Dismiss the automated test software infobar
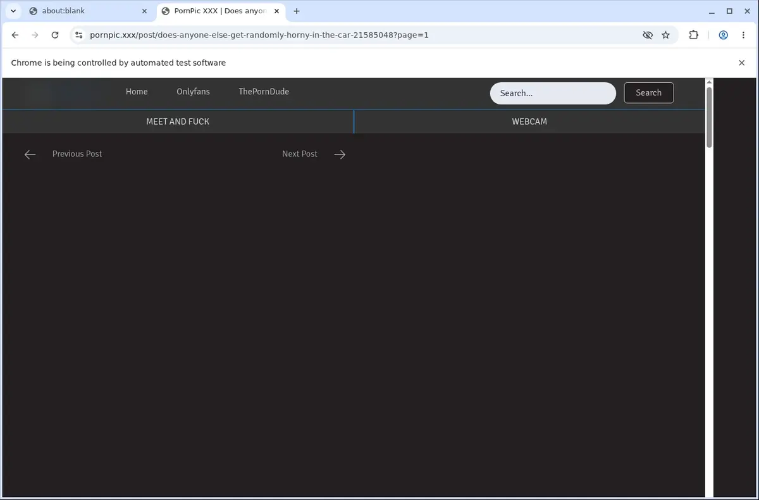 coord(741,63)
